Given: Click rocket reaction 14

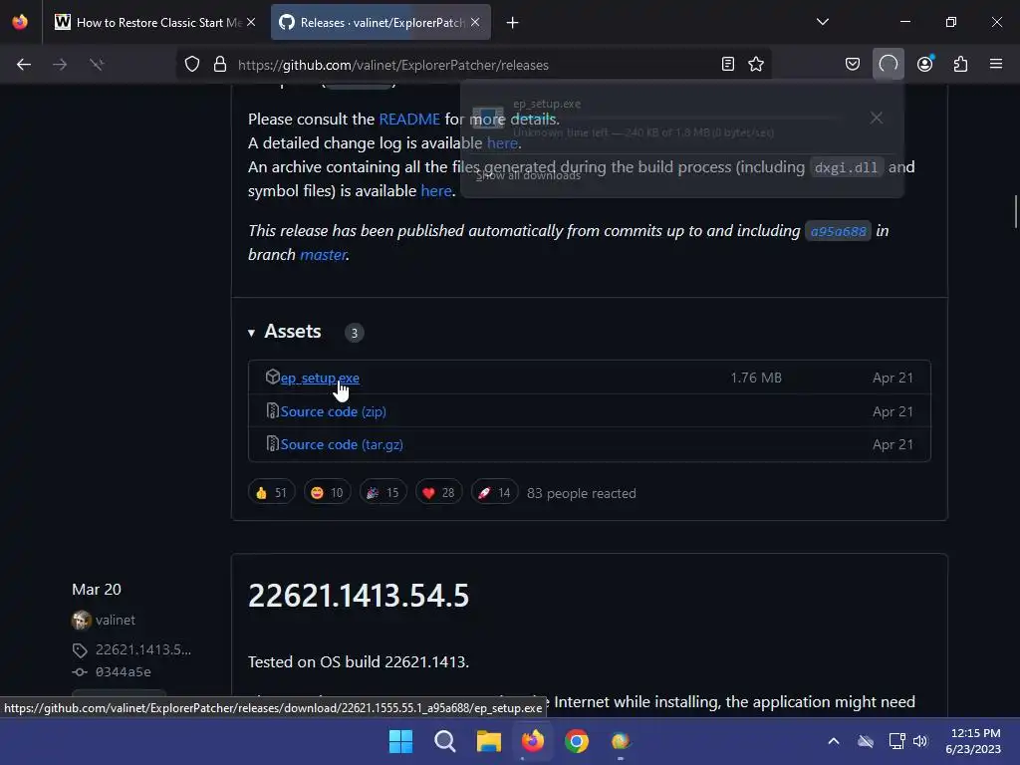Looking at the screenshot, I should pos(494,492).
